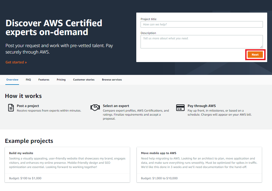Open the Features tab

tap(44, 79)
